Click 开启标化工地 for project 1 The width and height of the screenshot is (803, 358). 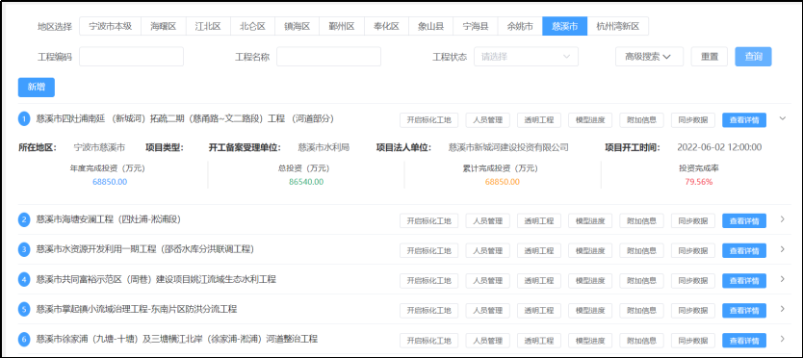[429, 120]
